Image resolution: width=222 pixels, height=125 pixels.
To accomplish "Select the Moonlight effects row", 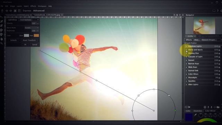I will pyautogui.click(x=203, y=77).
